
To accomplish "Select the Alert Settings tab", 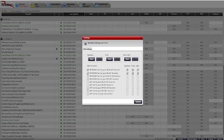I will 87,50.
